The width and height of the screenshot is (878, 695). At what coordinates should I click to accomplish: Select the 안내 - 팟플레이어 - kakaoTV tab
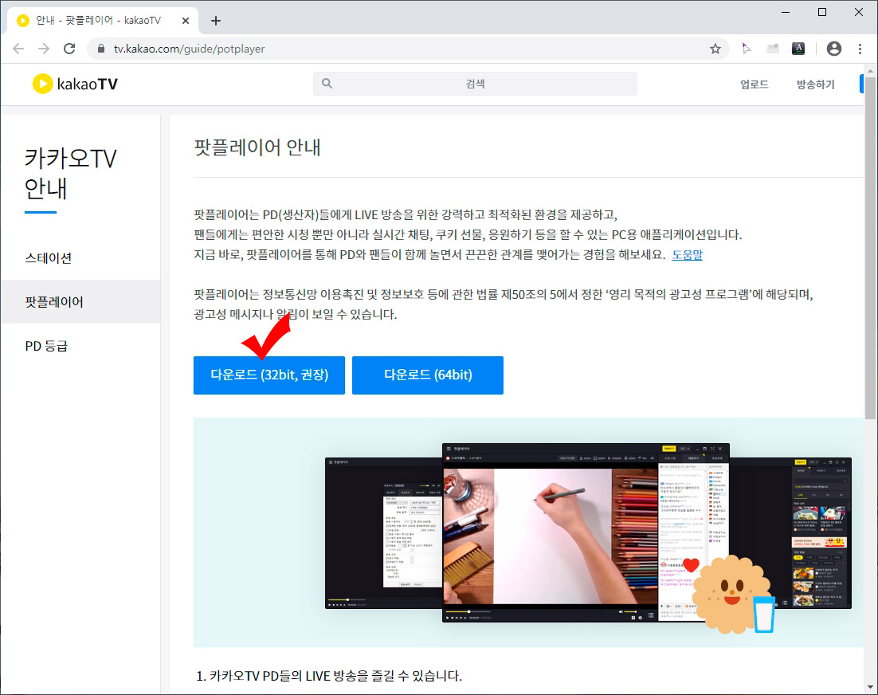point(103,21)
